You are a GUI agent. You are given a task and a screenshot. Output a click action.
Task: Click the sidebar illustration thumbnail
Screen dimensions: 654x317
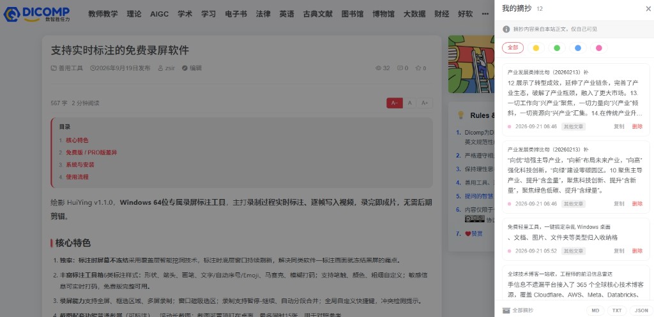point(471,64)
